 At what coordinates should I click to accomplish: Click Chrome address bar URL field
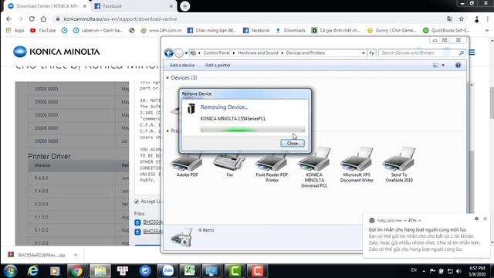pyautogui.click(x=249, y=19)
